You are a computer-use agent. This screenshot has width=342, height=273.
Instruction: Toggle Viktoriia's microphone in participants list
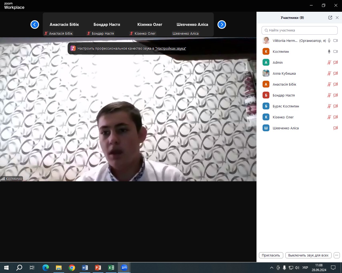pyautogui.click(x=329, y=41)
